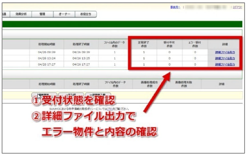Open 詳細ファイル出力 for the 09:39 row

[x=225, y=52]
